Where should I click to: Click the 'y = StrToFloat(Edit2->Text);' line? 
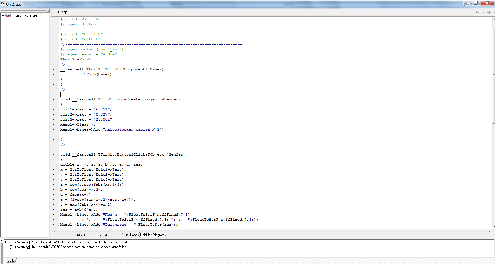click(x=93, y=174)
